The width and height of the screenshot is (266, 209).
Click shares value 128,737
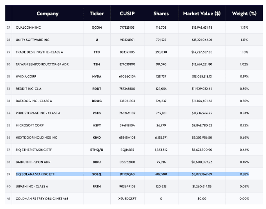(x=161, y=77)
